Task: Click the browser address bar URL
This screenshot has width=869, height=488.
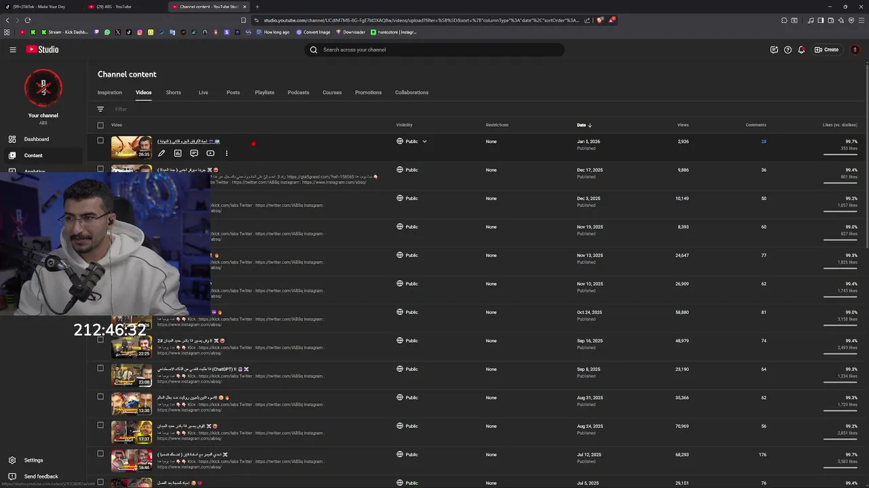Action: [421, 20]
